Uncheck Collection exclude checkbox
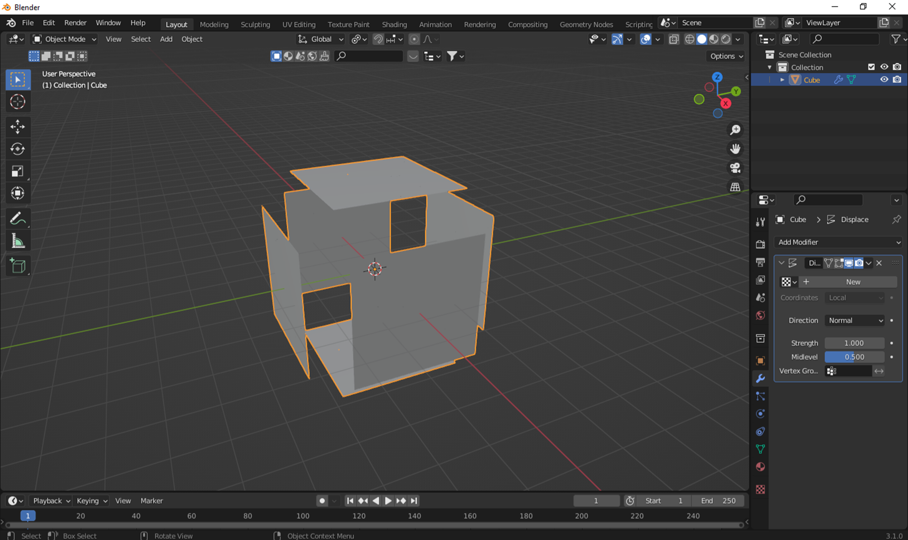The height and width of the screenshot is (540, 908). click(871, 67)
